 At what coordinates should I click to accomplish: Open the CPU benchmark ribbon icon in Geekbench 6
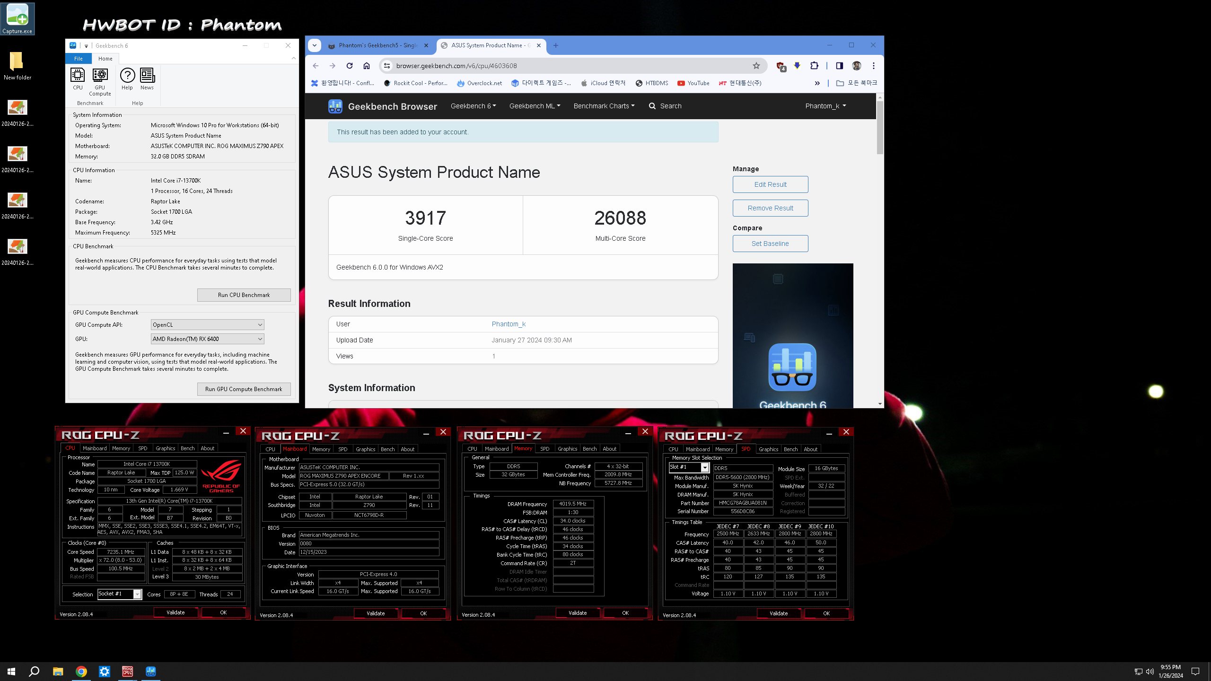pos(78,79)
